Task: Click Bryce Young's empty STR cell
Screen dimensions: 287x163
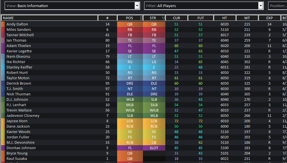Action: click(154, 153)
